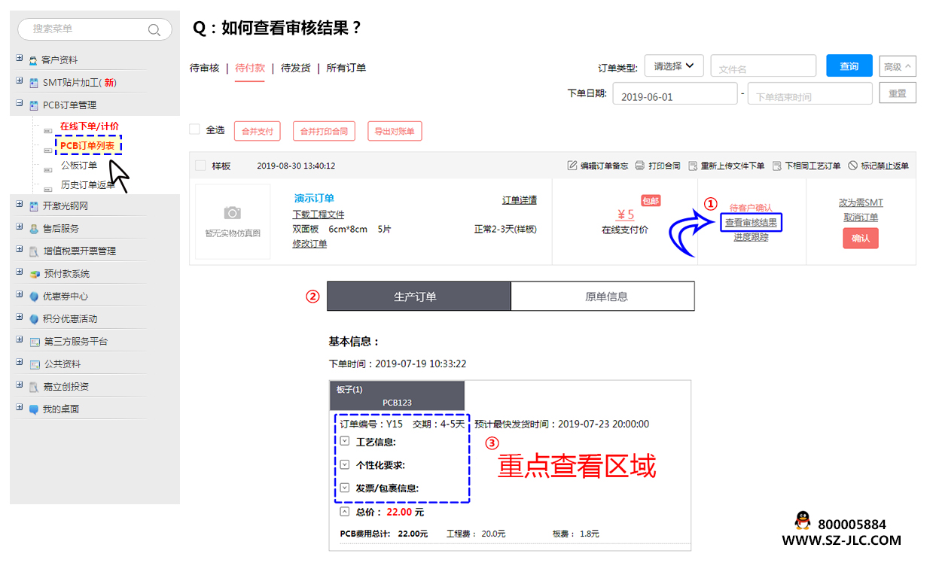Expand the 工艺信息 section

pyautogui.click(x=345, y=441)
